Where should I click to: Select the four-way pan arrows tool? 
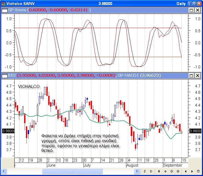(x=165, y=171)
